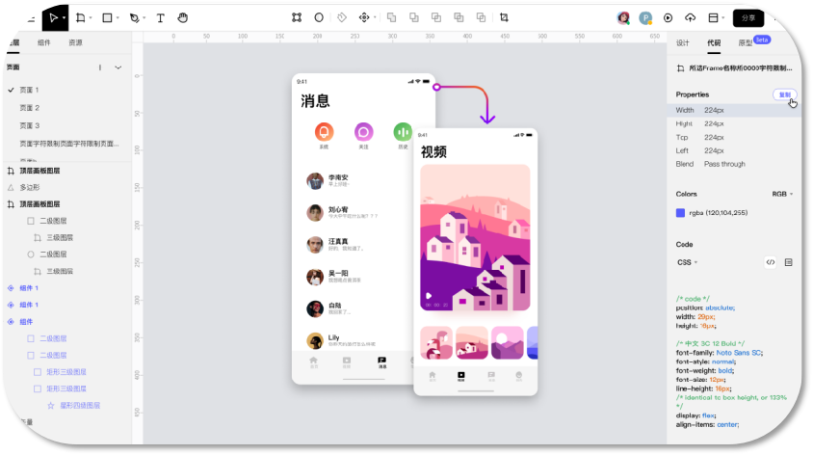
Task: Expand the pages list chevron
Action: pos(118,67)
